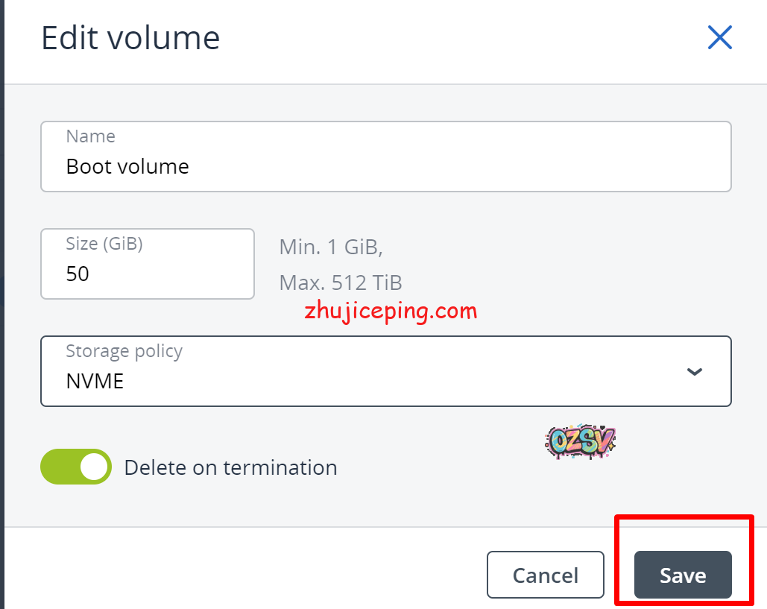
Task: Click the OZSV graffiti logo
Action: pyautogui.click(x=581, y=442)
